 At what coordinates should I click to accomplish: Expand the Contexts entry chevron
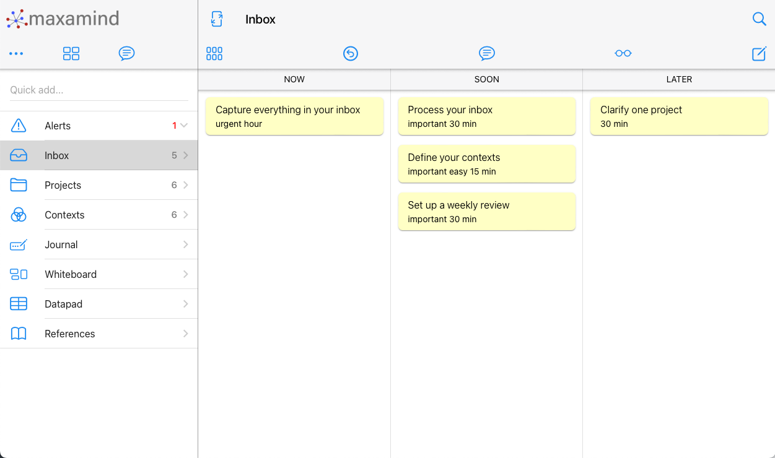(x=185, y=215)
